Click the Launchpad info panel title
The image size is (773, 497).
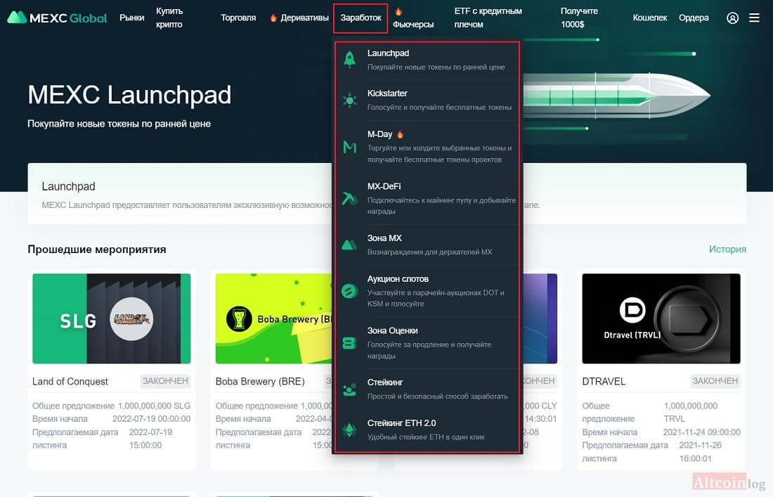[x=69, y=186]
